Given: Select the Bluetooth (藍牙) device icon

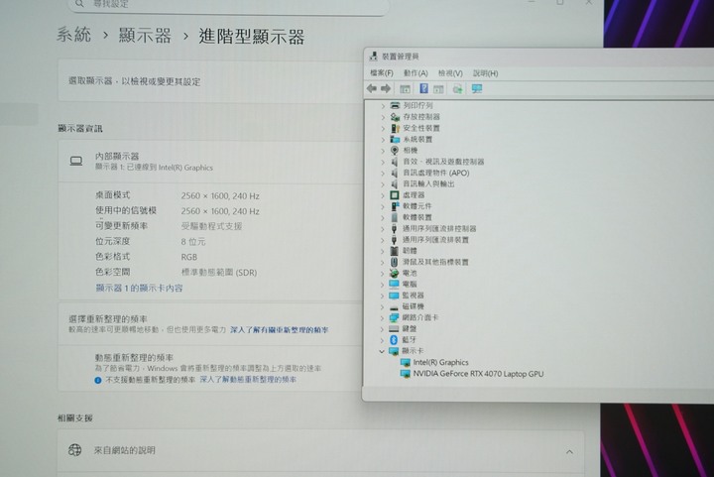Looking at the screenshot, I should (395, 340).
